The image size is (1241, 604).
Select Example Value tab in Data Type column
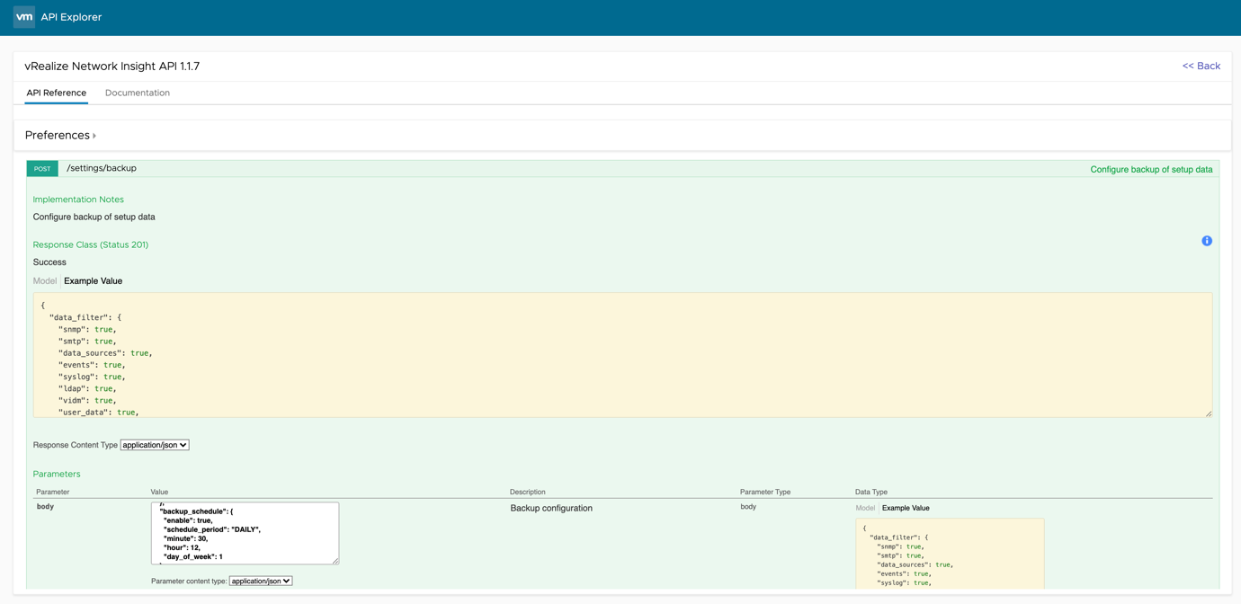[906, 508]
